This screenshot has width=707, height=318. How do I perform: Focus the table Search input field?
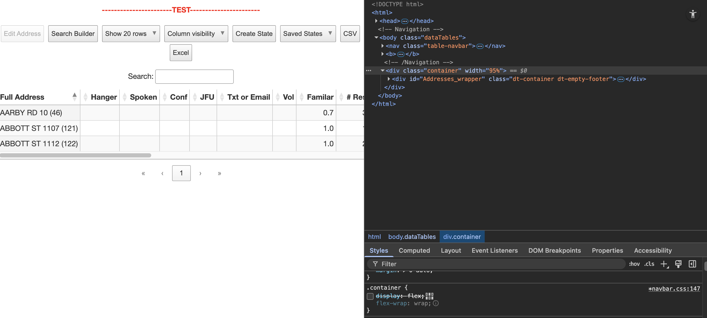194,77
